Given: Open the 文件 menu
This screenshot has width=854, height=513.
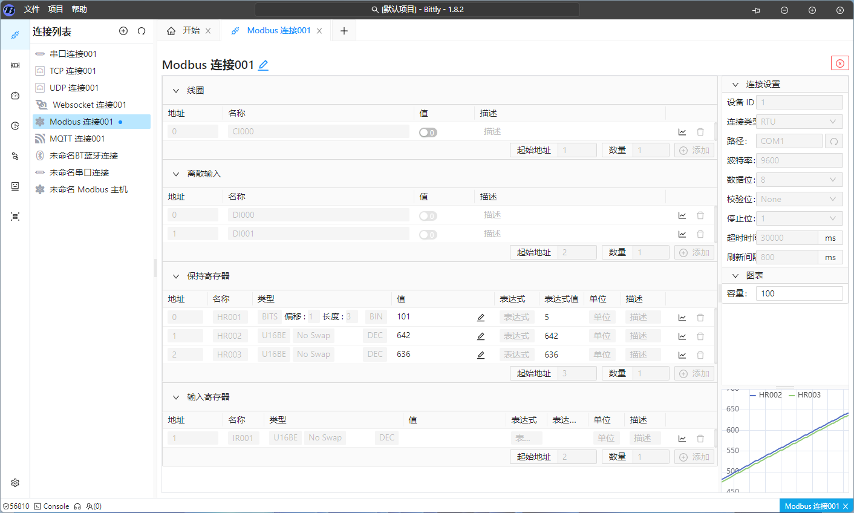Looking at the screenshot, I should 32,9.
